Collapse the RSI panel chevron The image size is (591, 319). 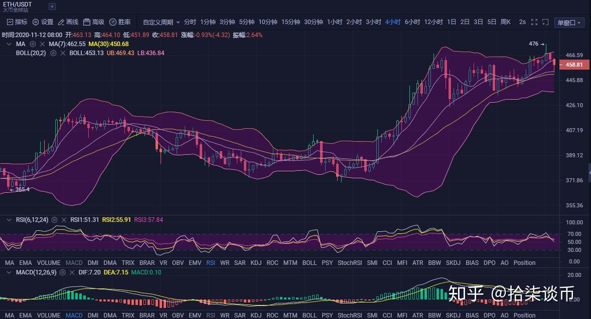click(x=9, y=220)
